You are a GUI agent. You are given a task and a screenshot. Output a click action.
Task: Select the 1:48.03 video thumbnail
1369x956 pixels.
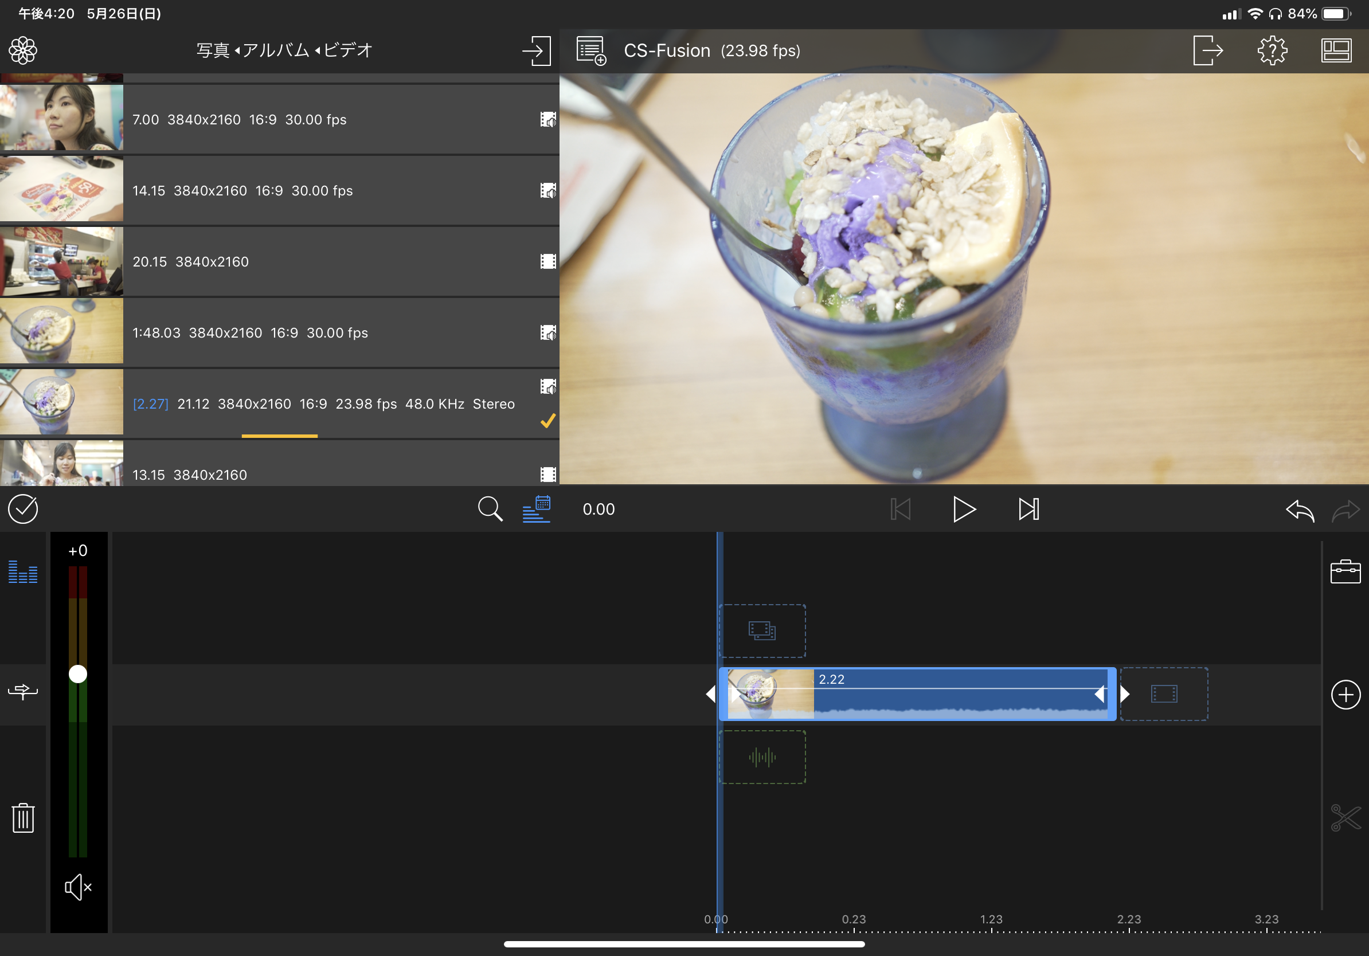coord(61,331)
